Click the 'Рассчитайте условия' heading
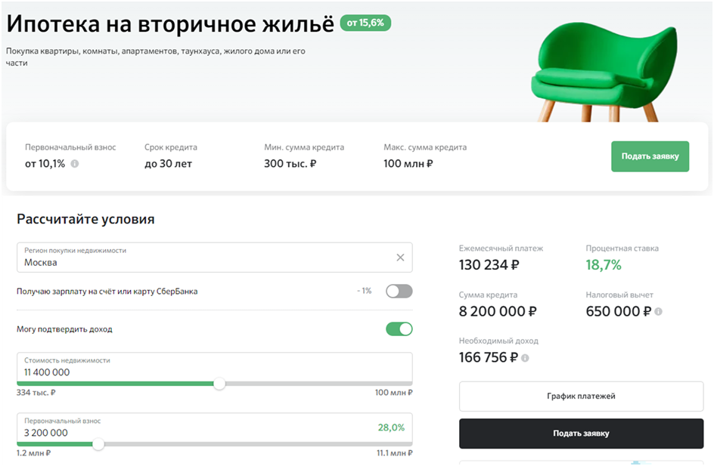 click(85, 219)
